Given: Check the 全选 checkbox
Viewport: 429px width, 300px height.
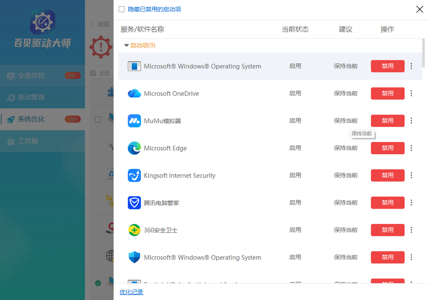Looking at the screenshot, I should coord(94,73).
